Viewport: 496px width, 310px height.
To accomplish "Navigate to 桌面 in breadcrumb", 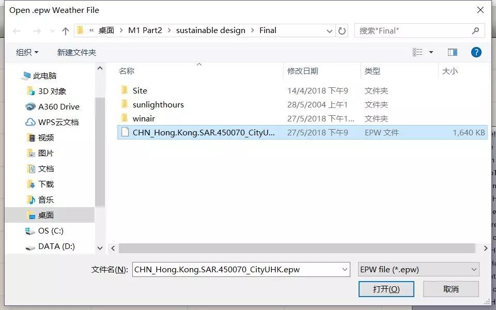I will click(106, 30).
